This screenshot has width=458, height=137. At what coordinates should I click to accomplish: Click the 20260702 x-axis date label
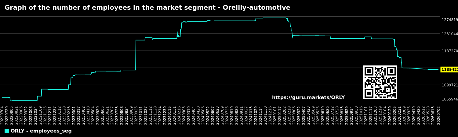pyautogui.click(x=439, y=115)
